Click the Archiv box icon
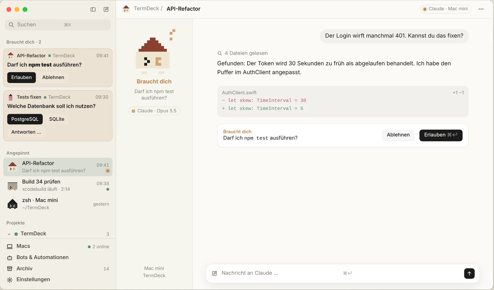Viewport: 494px width, 290px height. click(10, 269)
